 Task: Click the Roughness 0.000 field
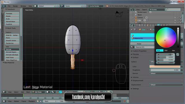tap(165, 70)
